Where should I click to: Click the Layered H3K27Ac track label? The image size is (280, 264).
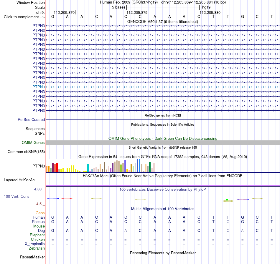pos(19,180)
